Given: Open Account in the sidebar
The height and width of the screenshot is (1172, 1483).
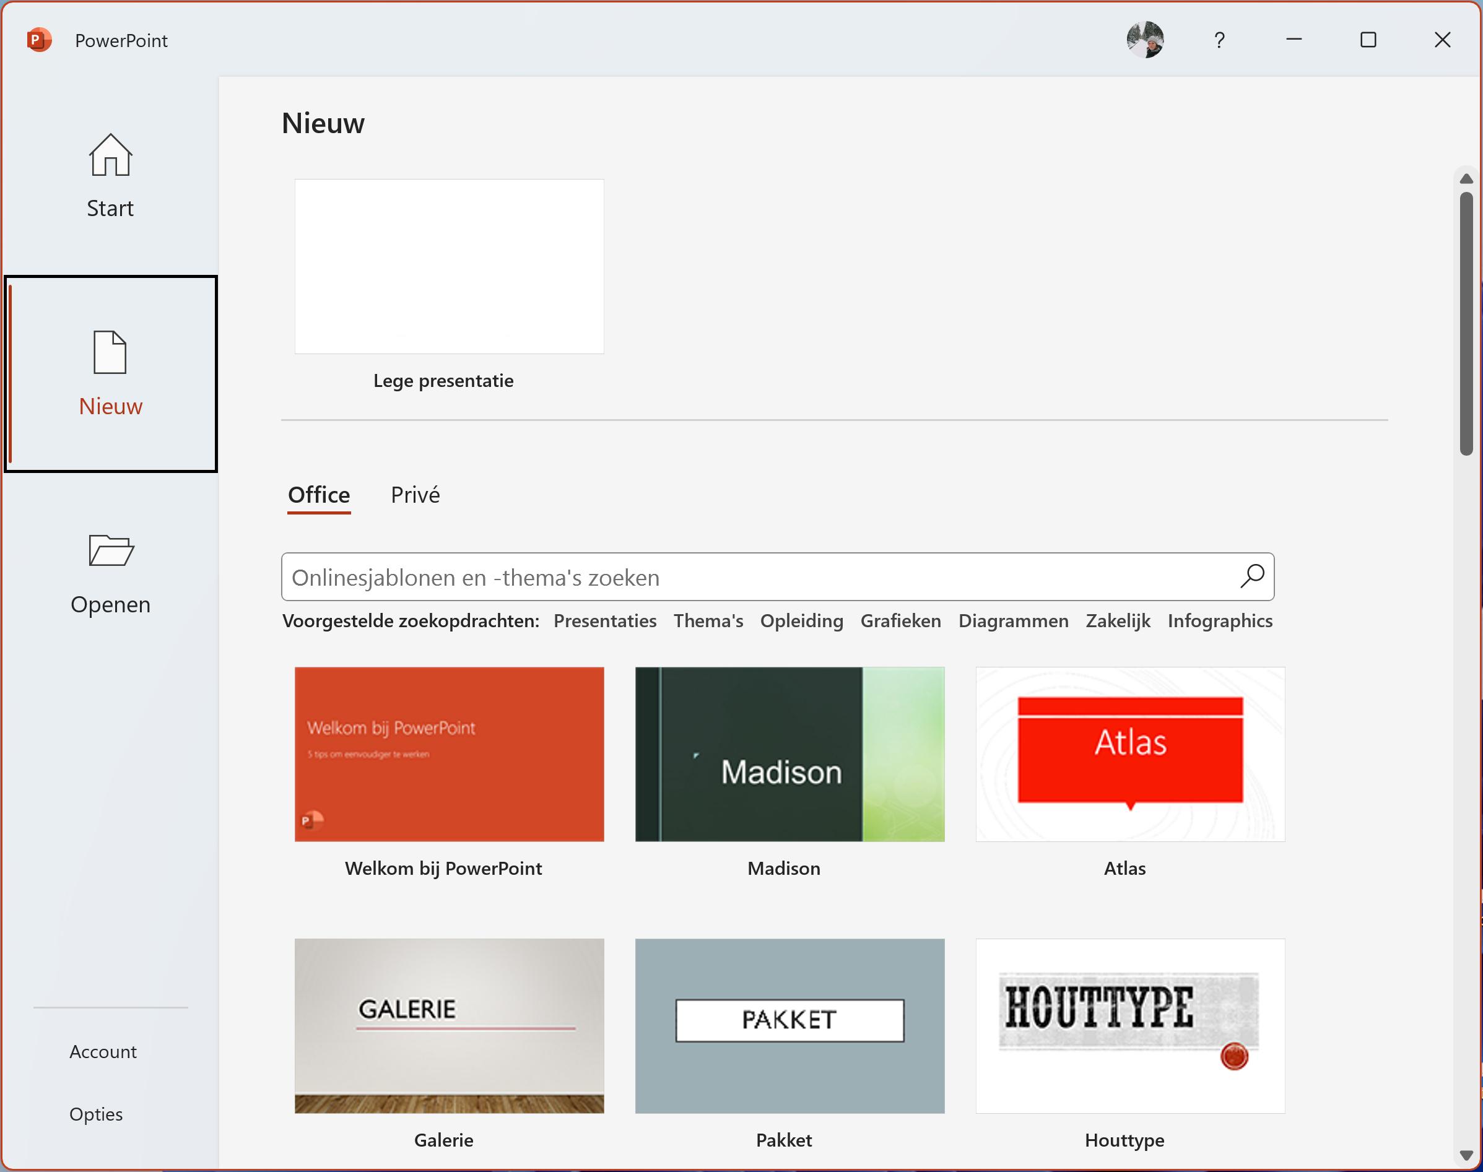Looking at the screenshot, I should (x=103, y=1051).
